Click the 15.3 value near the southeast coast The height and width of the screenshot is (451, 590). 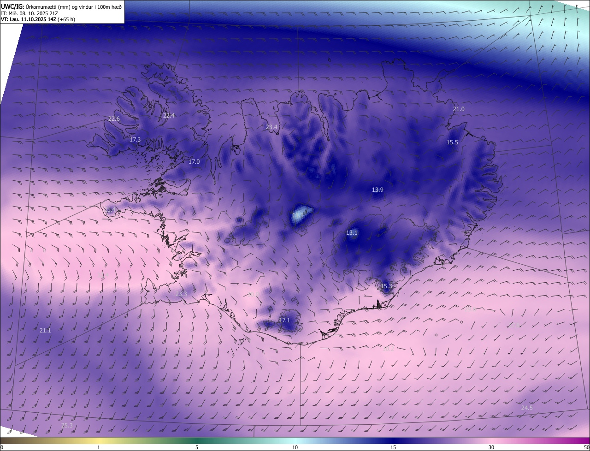tap(386, 286)
